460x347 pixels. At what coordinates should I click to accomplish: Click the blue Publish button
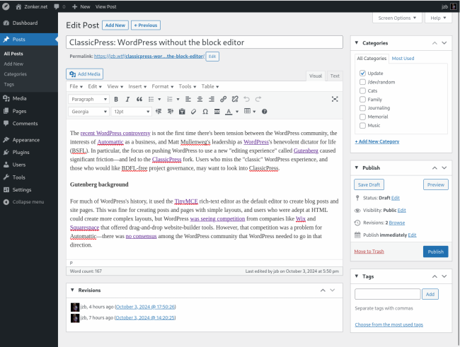pyautogui.click(x=435, y=252)
